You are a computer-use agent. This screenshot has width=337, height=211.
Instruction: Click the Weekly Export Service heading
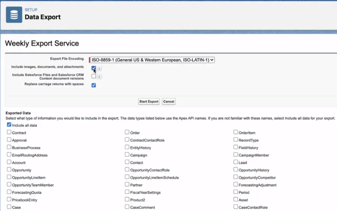(42, 43)
